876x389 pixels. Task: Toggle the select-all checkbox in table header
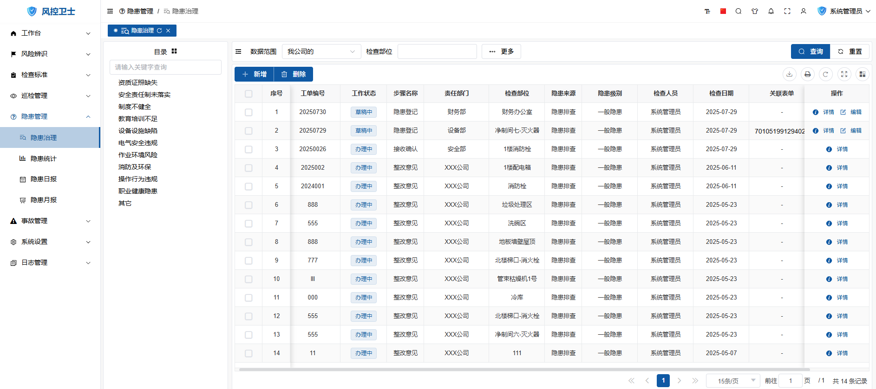pyautogui.click(x=248, y=94)
